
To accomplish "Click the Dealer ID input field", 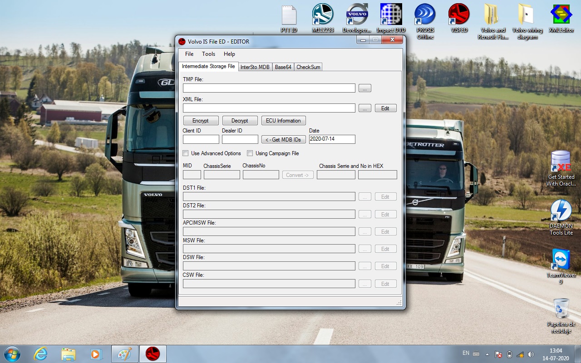I will (x=240, y=139).
